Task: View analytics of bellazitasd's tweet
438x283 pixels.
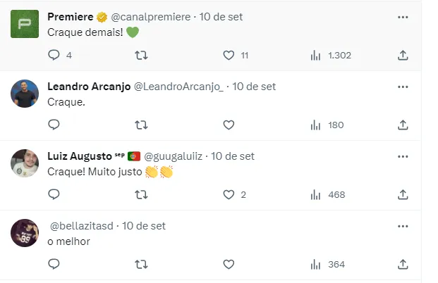Action: click(x=315, y=264)
